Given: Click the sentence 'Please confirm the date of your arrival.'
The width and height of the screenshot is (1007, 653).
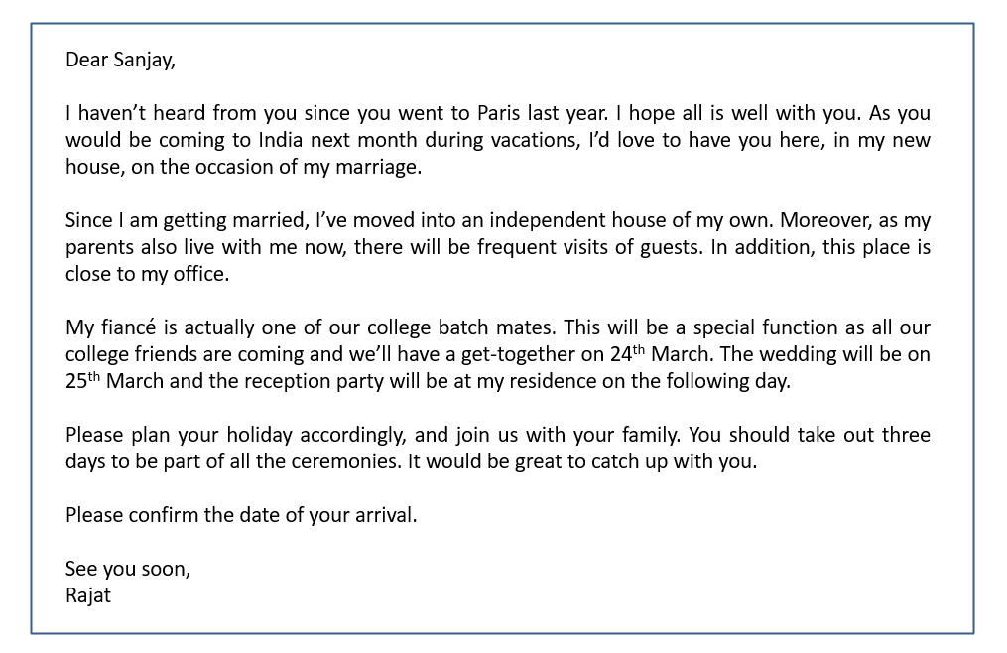Looking at the screenshot, I should coord(241,515).
